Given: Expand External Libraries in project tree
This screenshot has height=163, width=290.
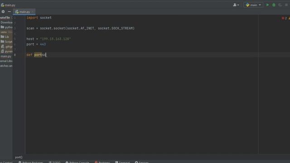Looking at the screenshot, I should [6, 61].
